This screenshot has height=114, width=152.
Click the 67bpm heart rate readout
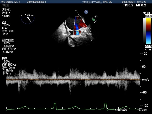tap(143, 110)
